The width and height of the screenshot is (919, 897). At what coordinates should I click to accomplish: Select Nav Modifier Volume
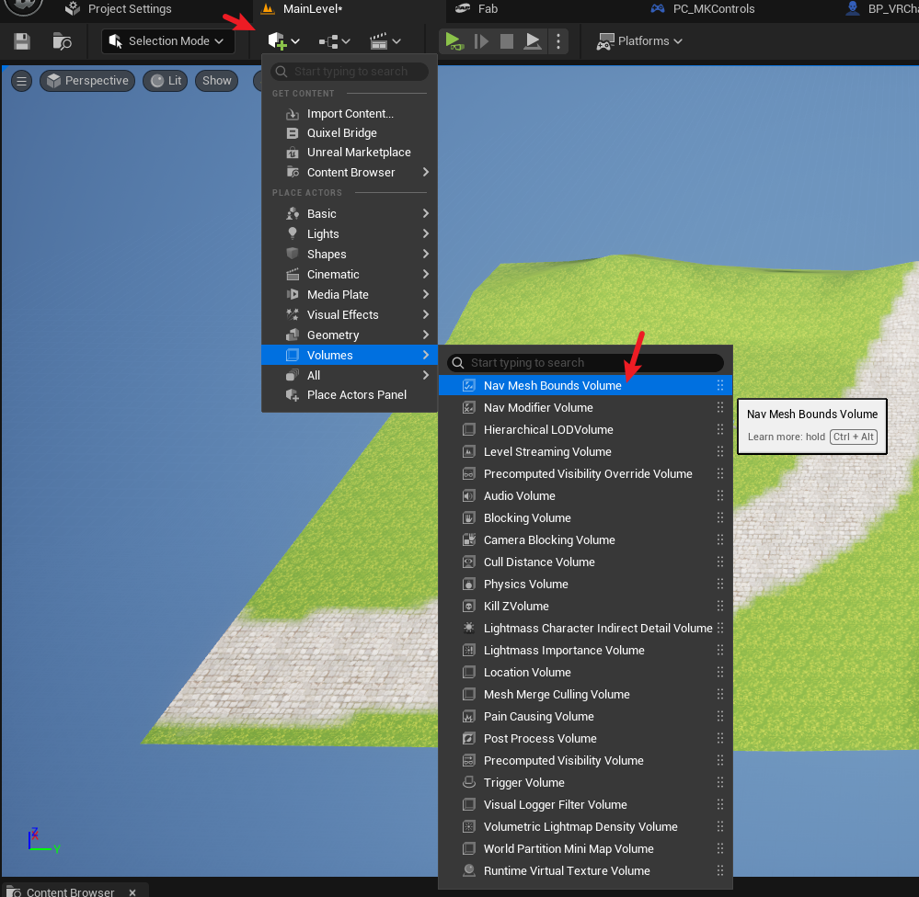coord(585,407)
